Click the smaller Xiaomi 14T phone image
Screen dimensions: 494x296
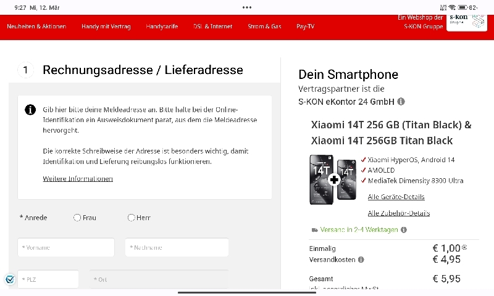[346, 179]
